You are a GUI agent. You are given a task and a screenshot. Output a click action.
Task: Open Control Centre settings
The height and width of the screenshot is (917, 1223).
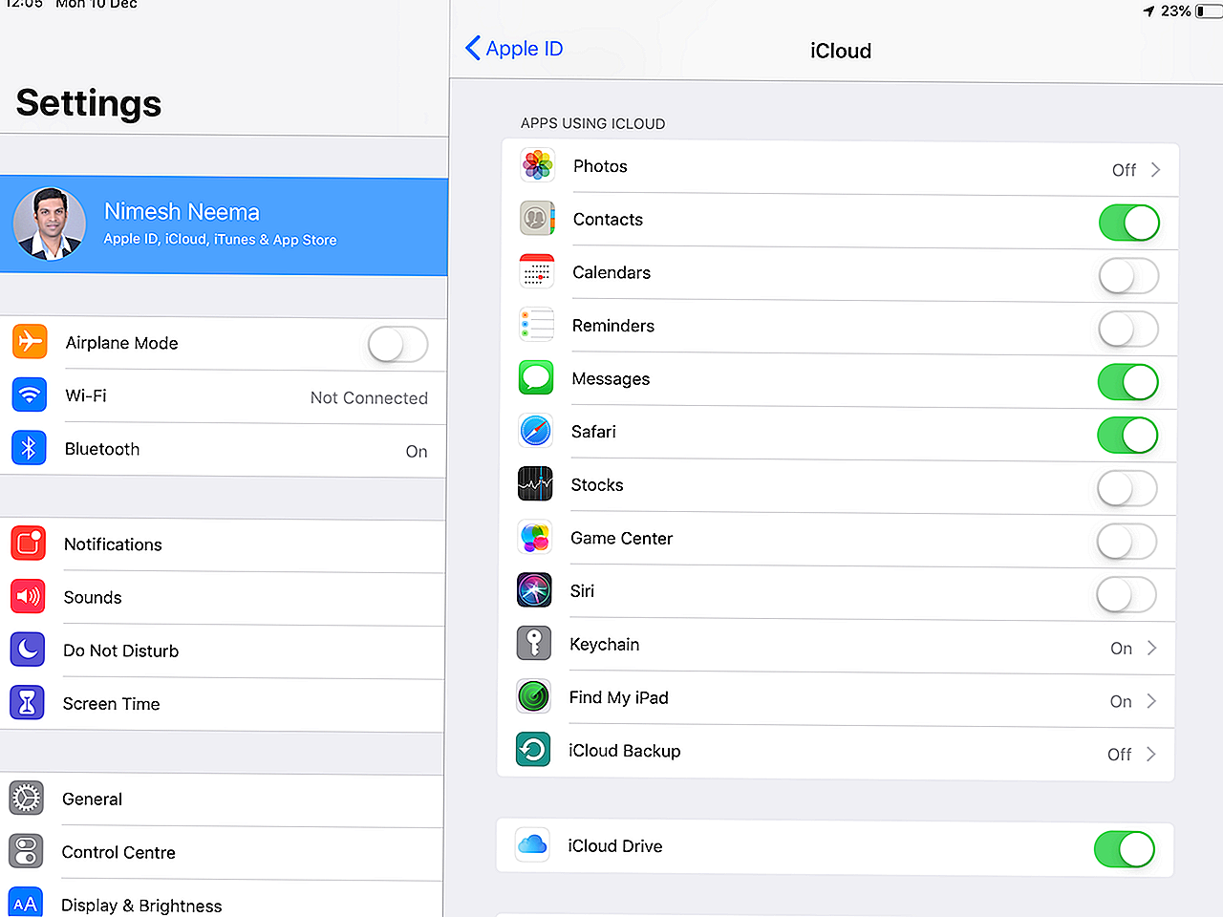pos(222,852)
